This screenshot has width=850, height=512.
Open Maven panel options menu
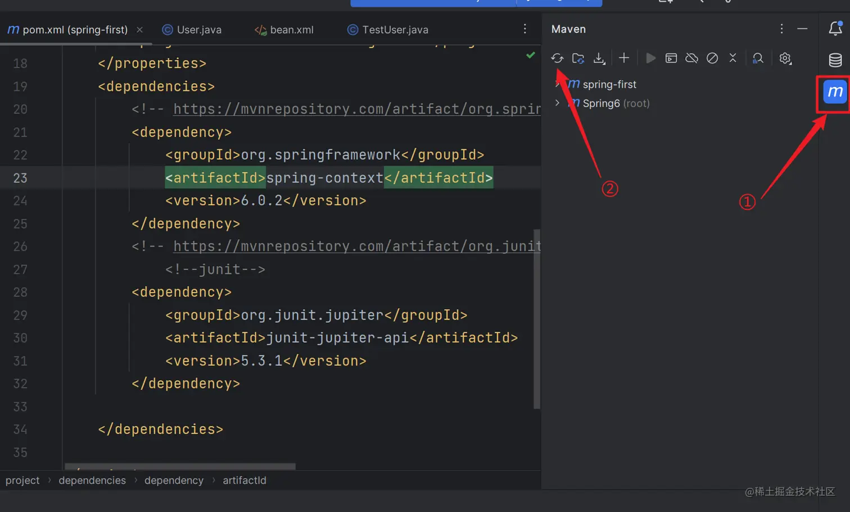781,29
